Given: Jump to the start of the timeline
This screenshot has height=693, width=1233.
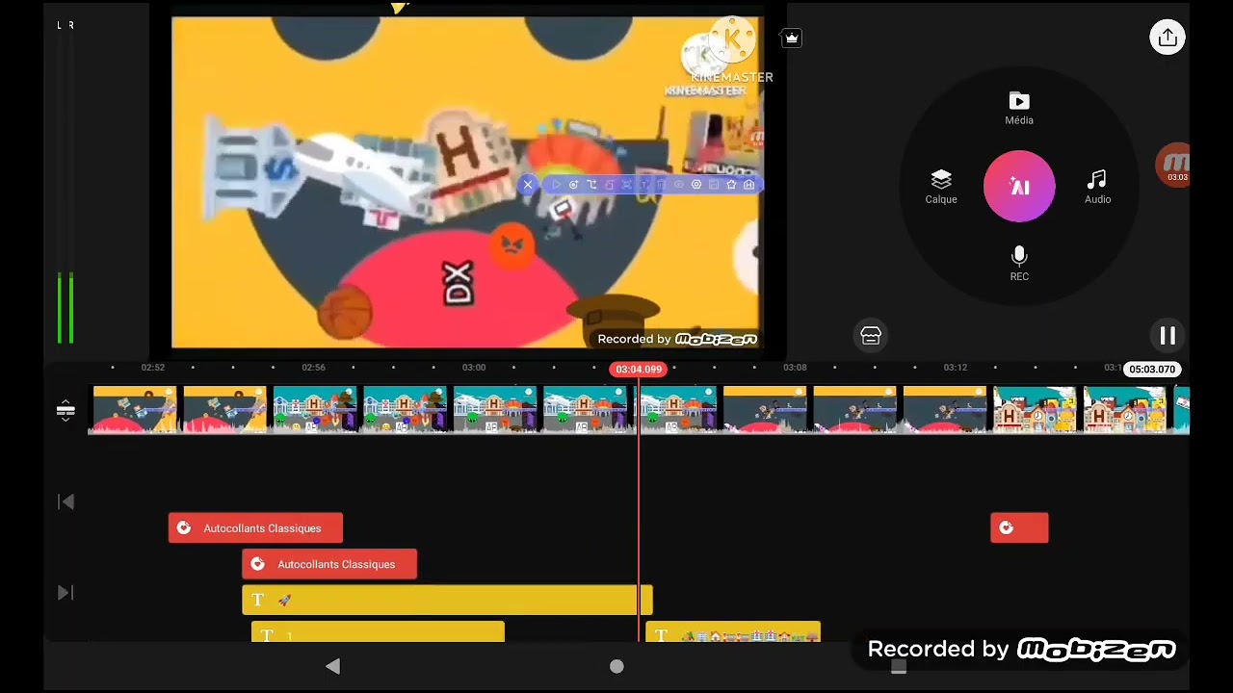Looking at the screenshot, I should [x=66, y=501].
